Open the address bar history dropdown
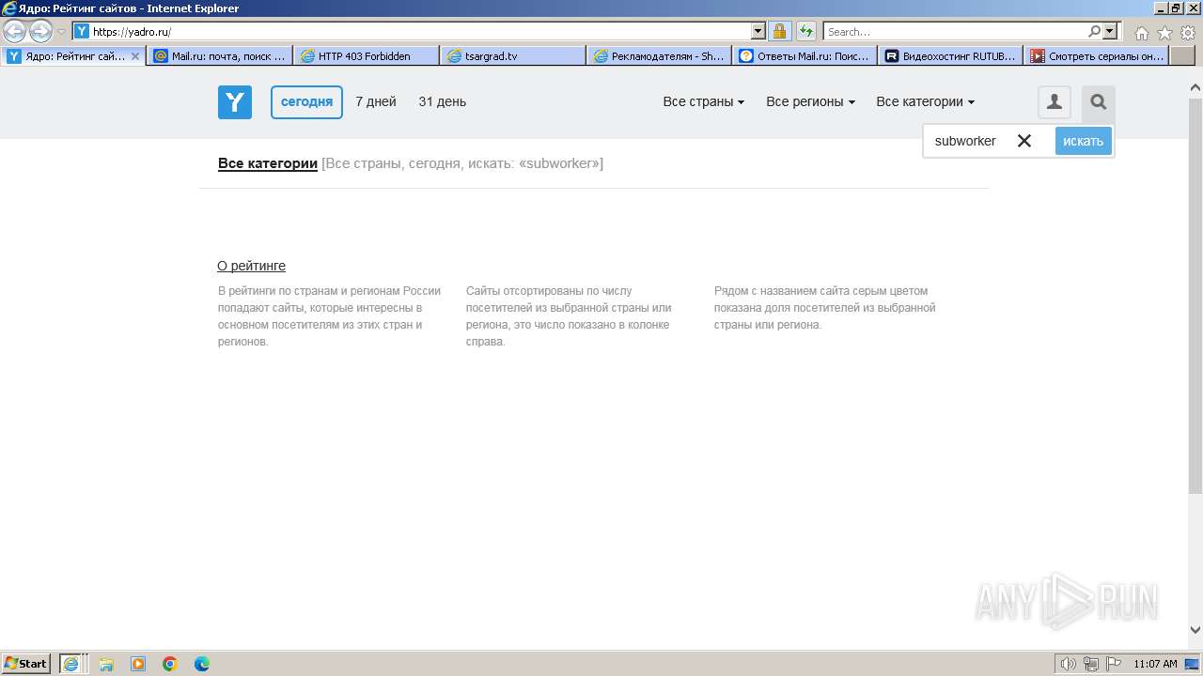 click(x=758, y=31)
